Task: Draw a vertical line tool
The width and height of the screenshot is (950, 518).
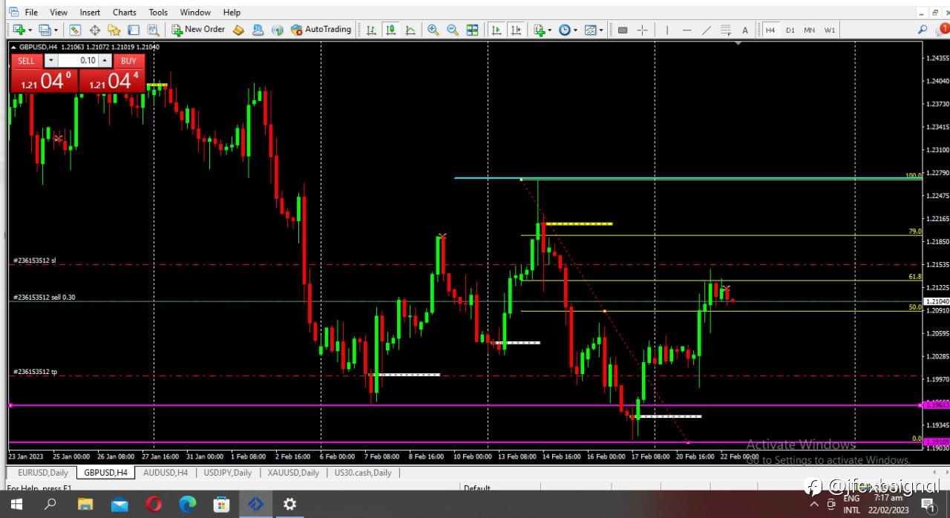Action: point(667,30)
